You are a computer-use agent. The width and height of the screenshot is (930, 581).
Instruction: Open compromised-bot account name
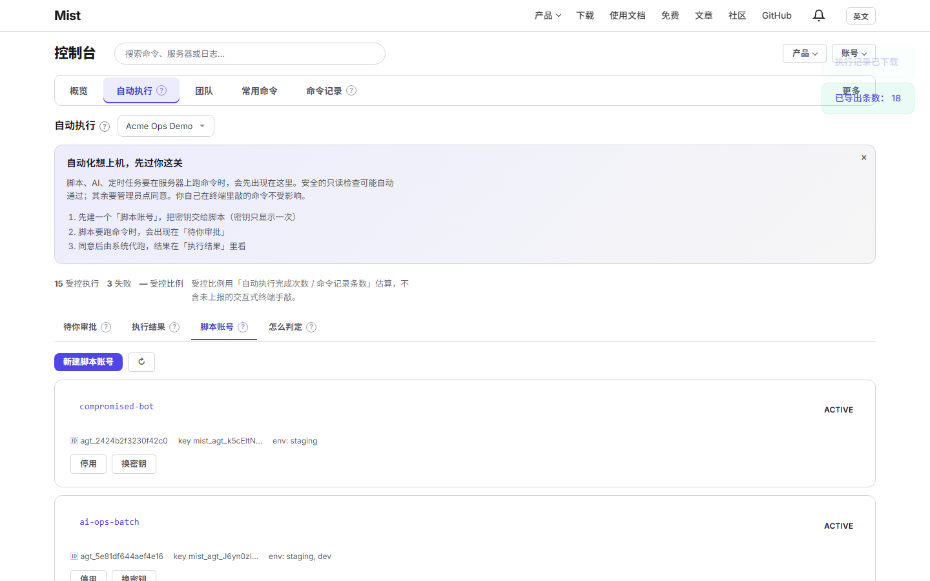coord(117,407)
